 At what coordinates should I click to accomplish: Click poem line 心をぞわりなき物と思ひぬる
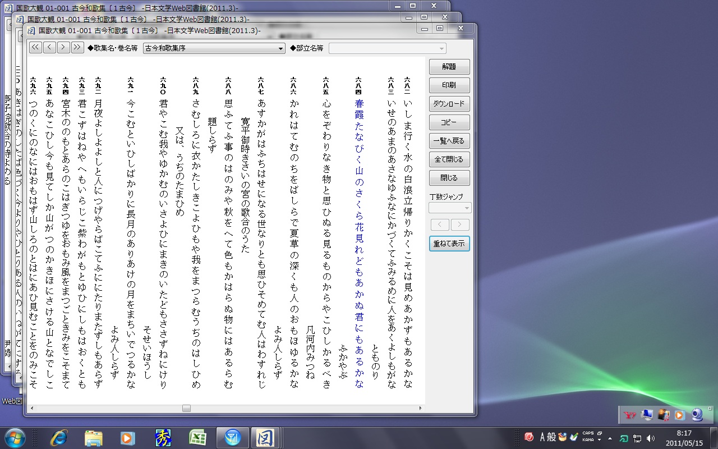pyautogui.click(x=326, y=244)
